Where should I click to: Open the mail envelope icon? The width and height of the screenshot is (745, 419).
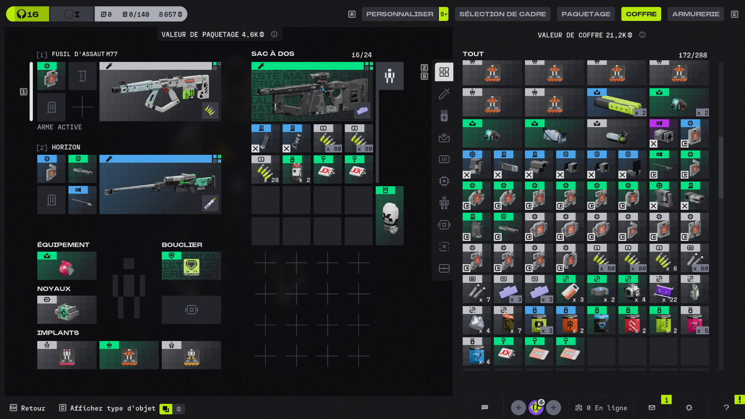pyautogui.click(x=652, y=408)
